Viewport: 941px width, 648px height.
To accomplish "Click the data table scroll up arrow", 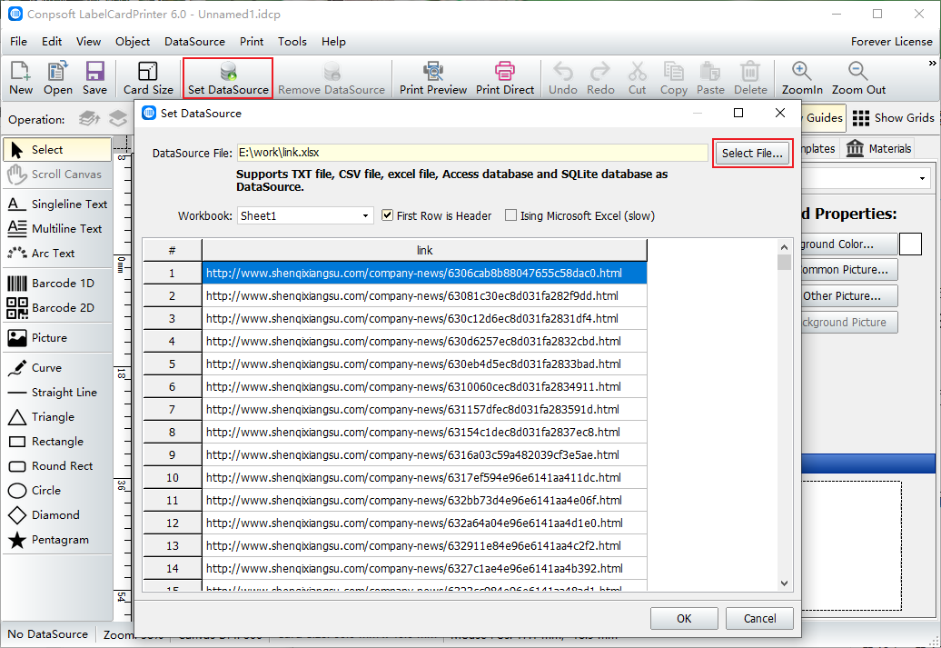I will point(784,247).
